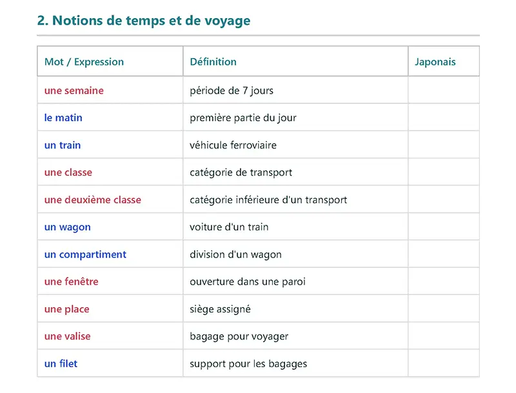516x393 pixels.
Task: Select the "Mot / Expression" column header
Action: coord(84,62)
